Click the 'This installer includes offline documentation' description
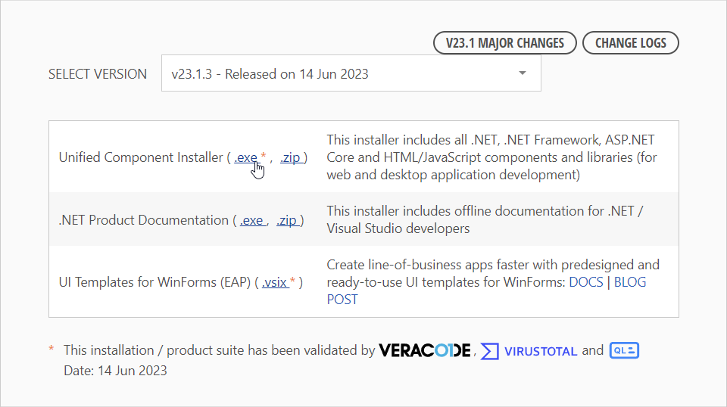This screenshot has width=727, height=407. 485,220
